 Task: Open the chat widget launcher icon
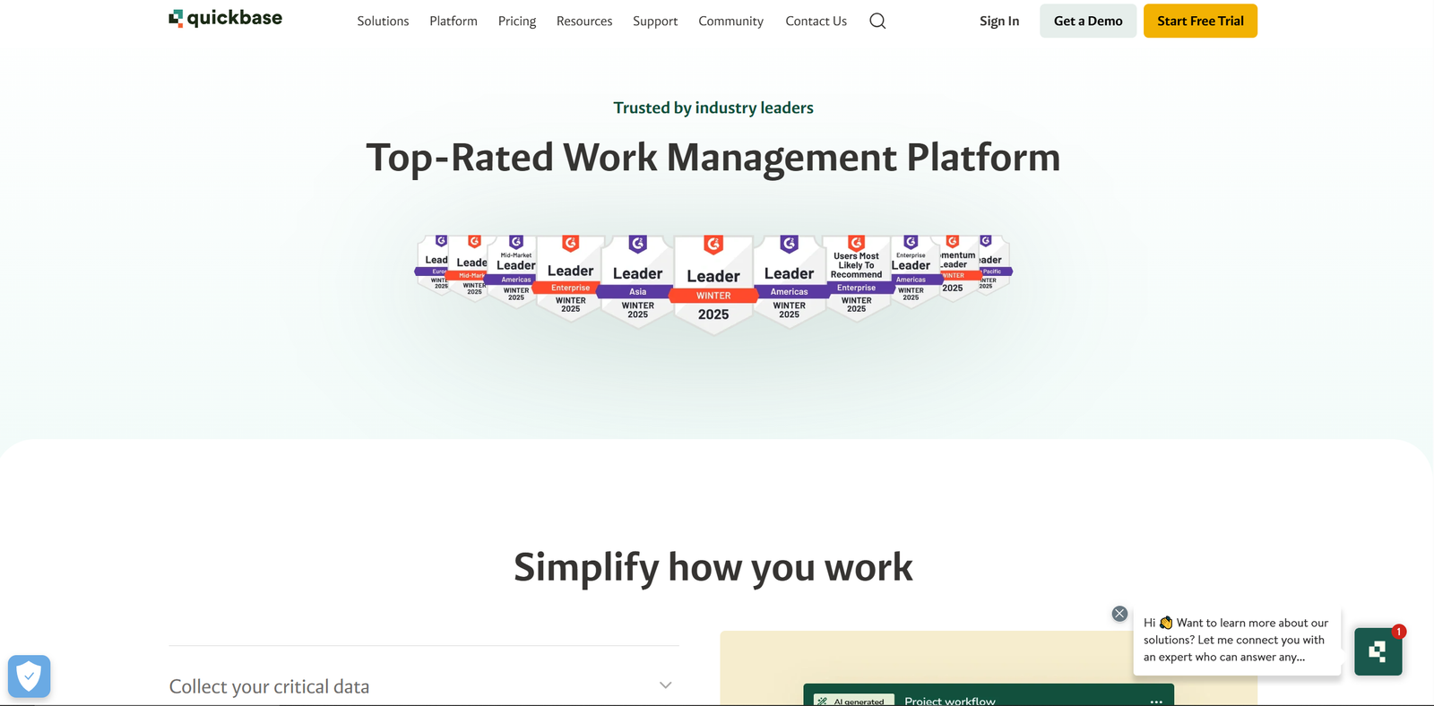1378,651
